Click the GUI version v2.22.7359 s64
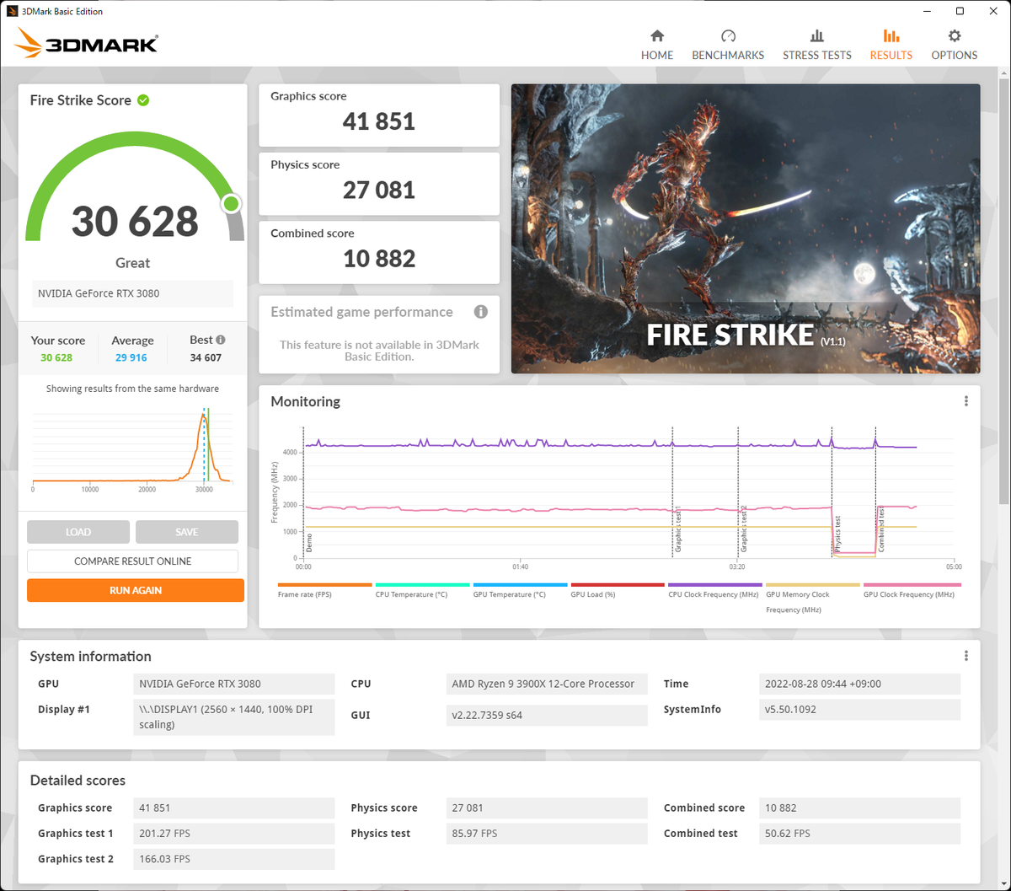The width and height of the screenshot is (1011, 891). [x=547, y=715]
